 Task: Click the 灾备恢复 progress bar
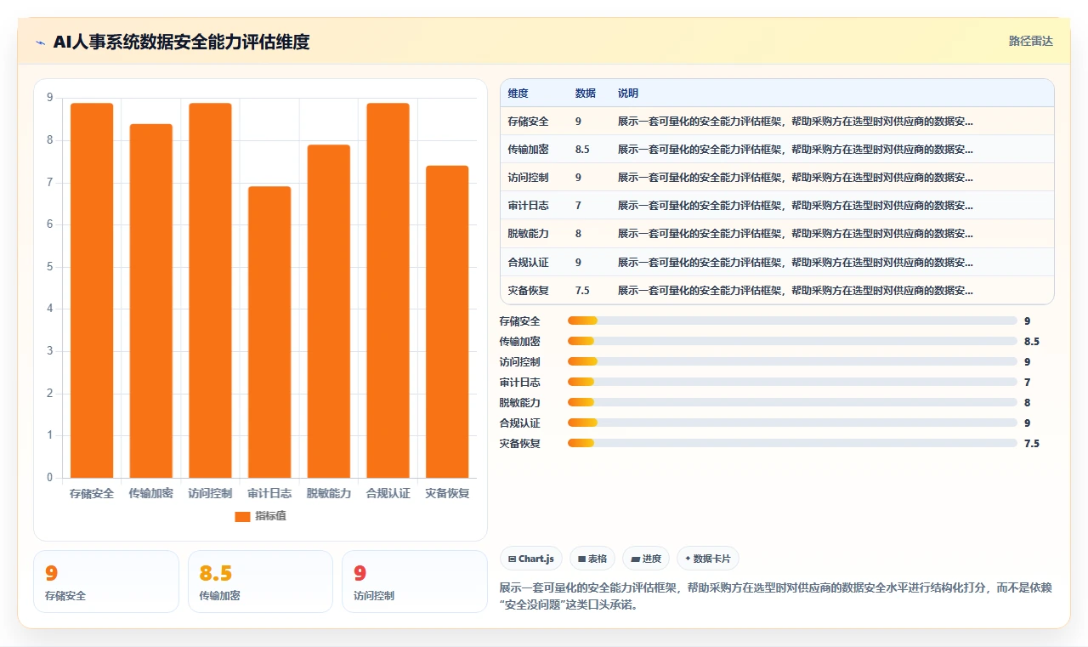(792, 443)
